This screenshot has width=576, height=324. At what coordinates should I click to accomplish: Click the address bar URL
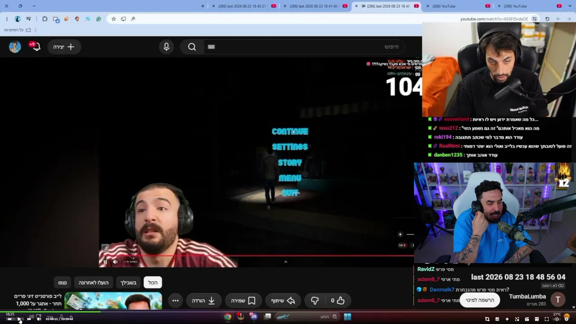click(x=494, y=19)
